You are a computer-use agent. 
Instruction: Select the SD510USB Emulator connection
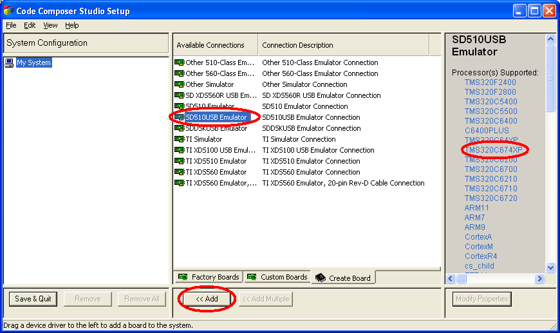[x=216, y=117]
